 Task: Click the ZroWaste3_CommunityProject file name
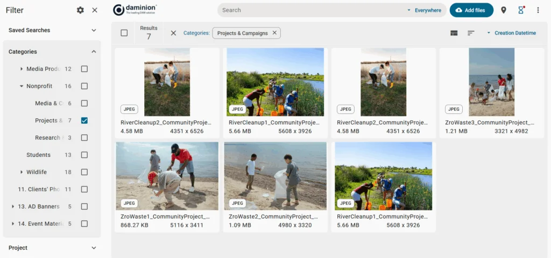(490, 123)
